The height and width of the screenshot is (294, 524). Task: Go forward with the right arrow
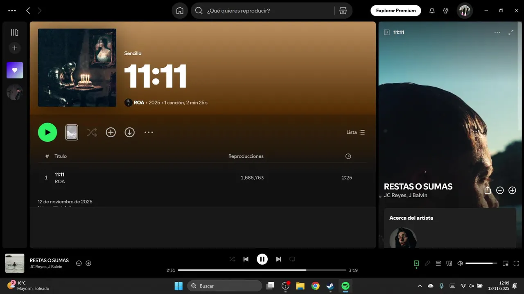pos(39,11)
